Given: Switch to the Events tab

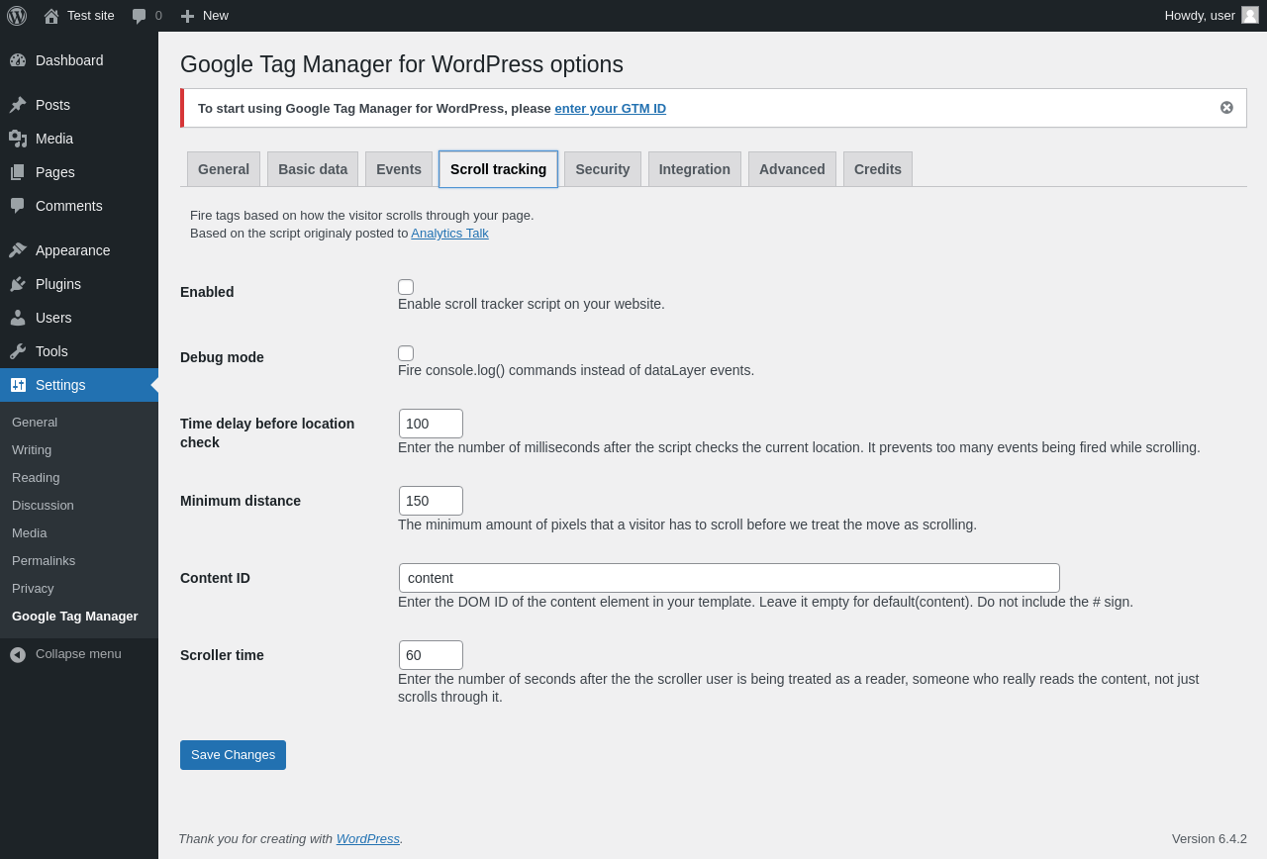Looking at the screenshot, I should [x=399, y=169].
